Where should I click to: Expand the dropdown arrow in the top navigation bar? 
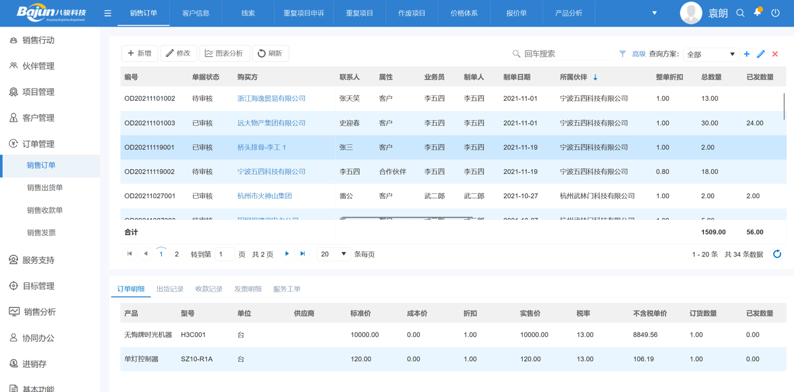point(653,12)
